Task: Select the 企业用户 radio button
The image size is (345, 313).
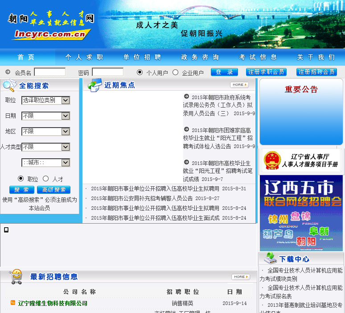Action: pos(175,72)
